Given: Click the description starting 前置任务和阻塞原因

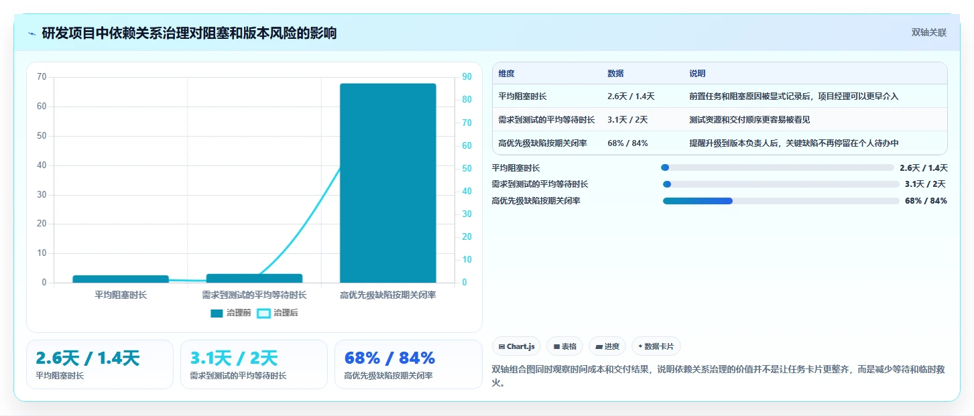Looking at the screenshot, I should (x=794, y=96).
